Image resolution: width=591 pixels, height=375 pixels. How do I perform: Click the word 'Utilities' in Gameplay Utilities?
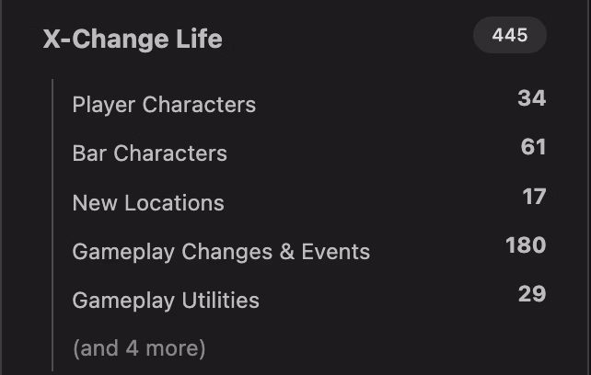click(221, 301)
